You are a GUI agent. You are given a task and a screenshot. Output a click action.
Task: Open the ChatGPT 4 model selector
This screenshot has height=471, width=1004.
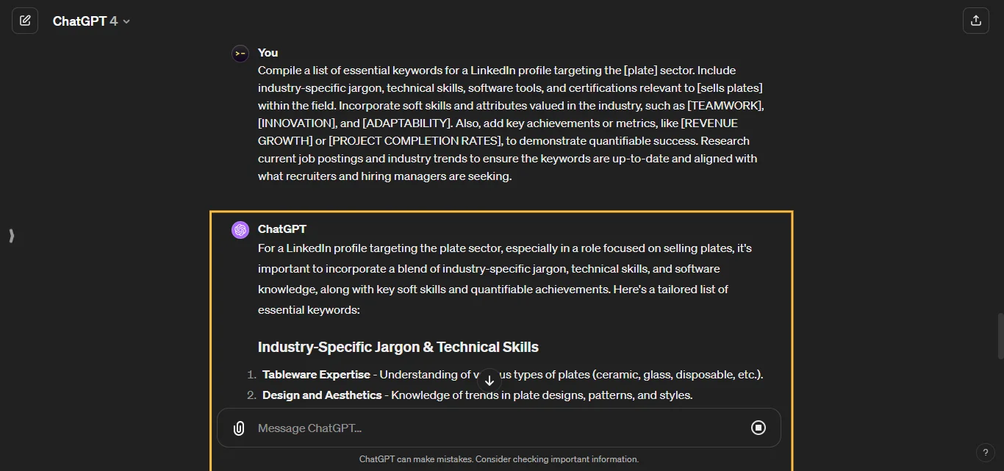tap(91, 21)
